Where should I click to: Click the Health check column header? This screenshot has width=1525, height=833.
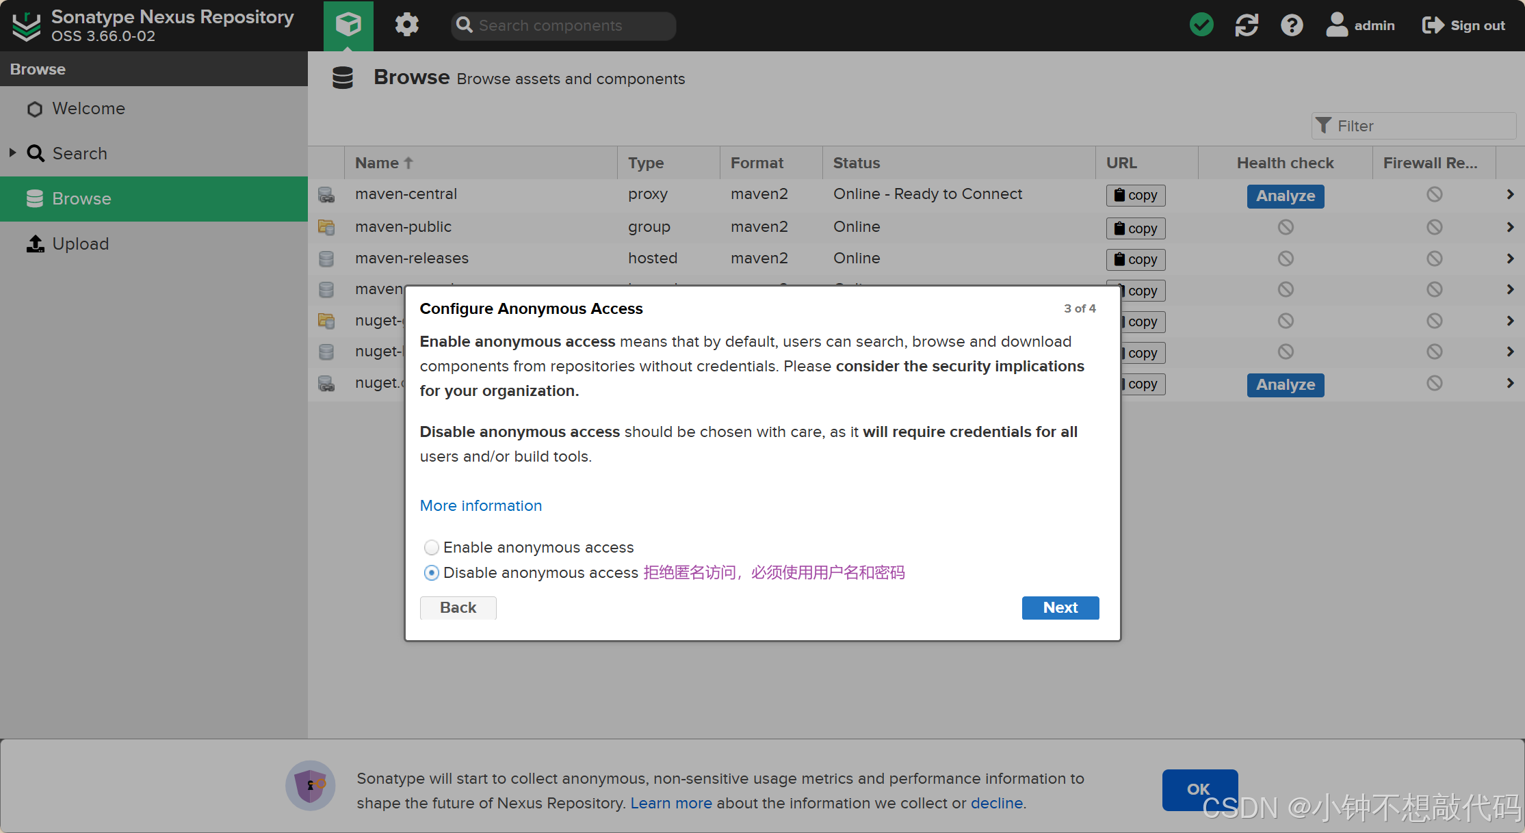[x=1285, y=163]
